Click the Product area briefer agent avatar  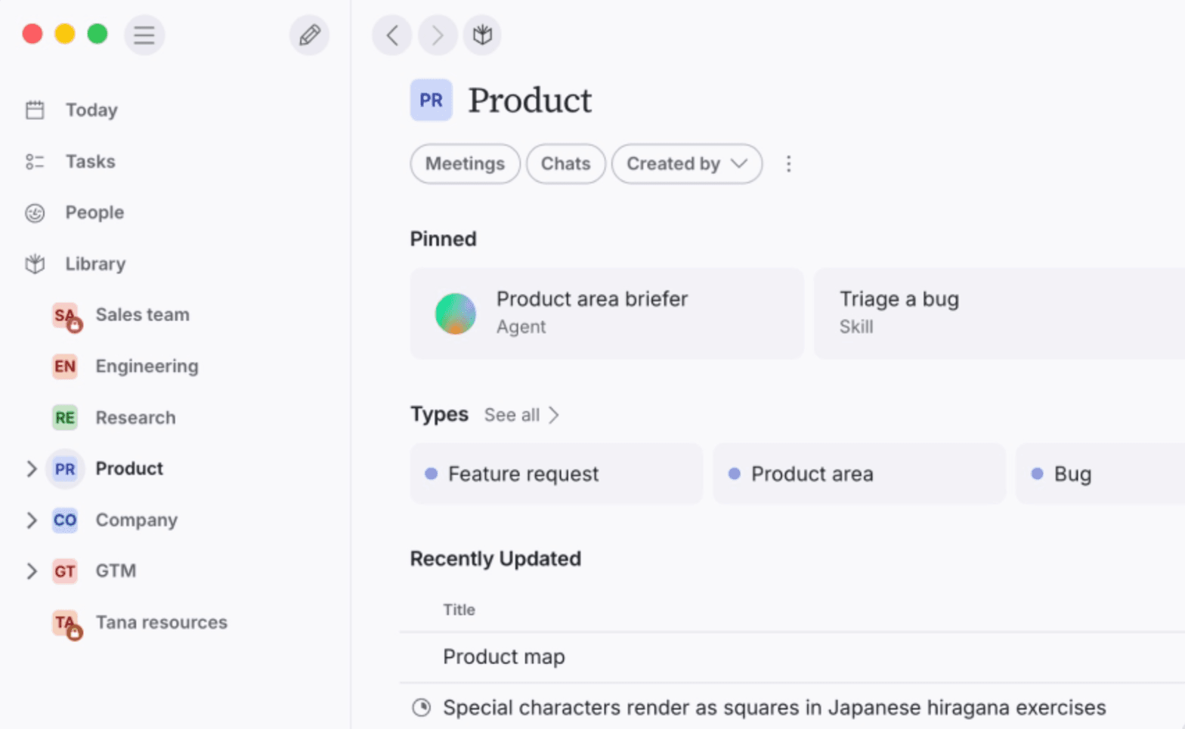456,314
